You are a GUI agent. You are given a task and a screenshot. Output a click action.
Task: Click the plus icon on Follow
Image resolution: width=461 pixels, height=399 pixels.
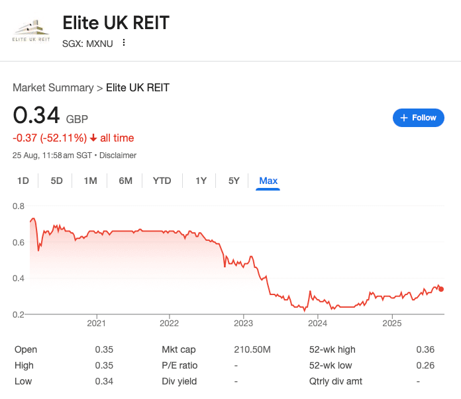coord(403,118)
